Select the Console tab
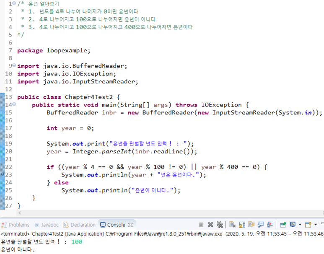This screenshot has width=324, height=254. tap(116, 225)
